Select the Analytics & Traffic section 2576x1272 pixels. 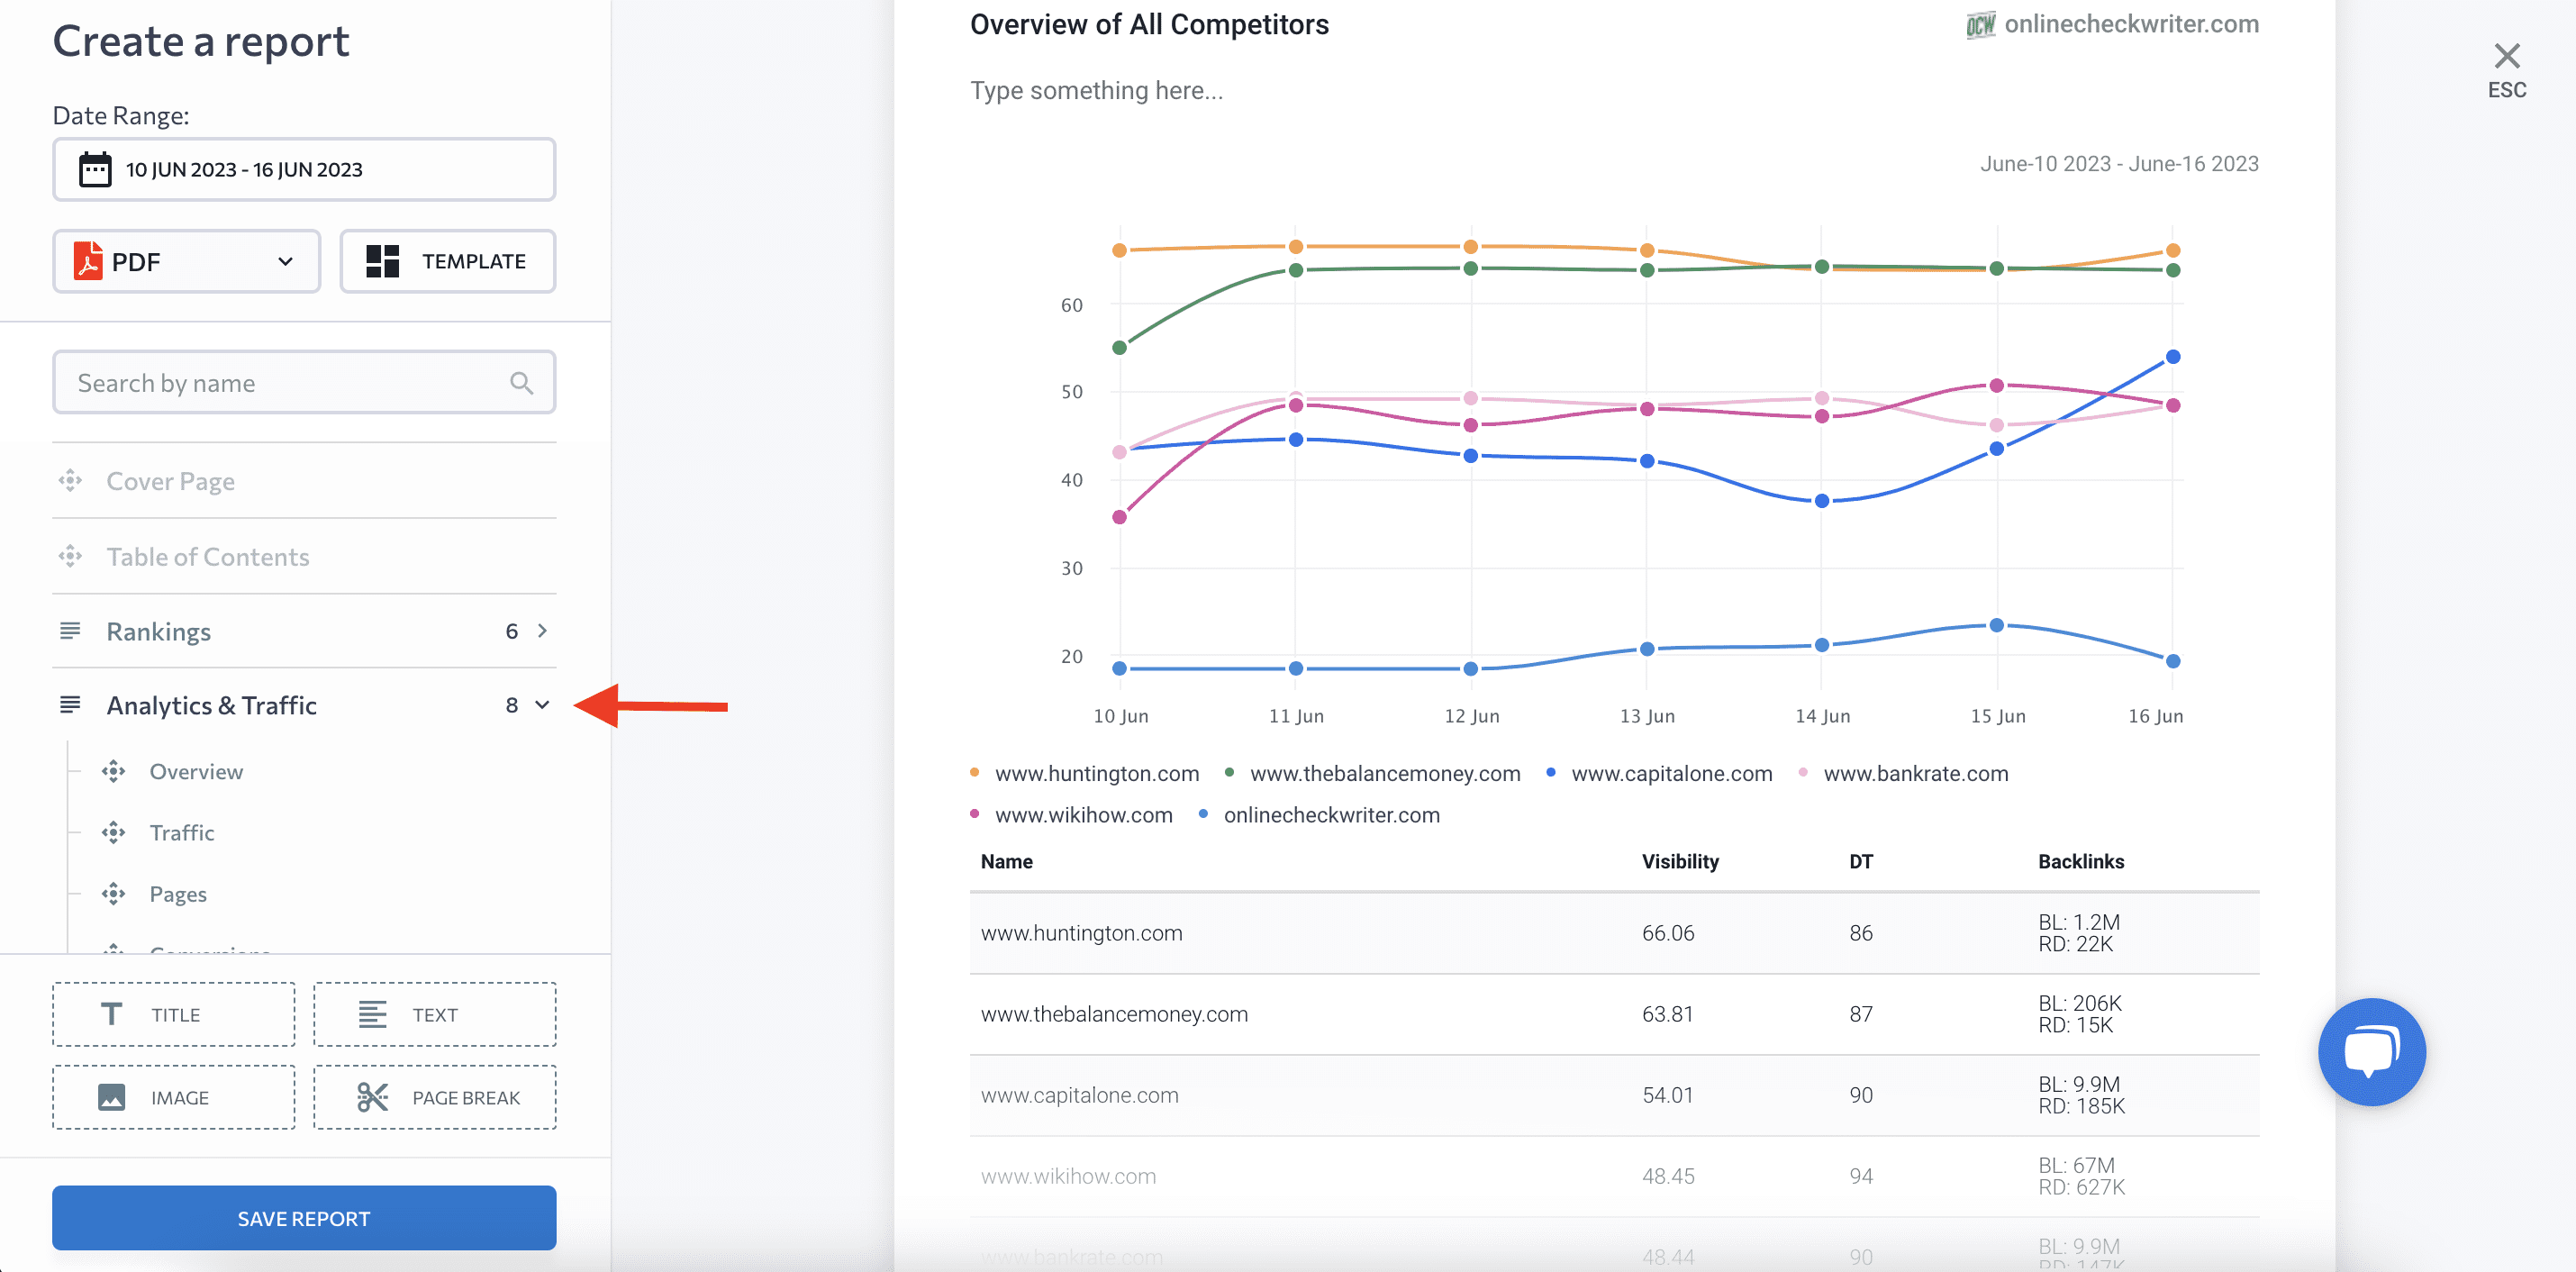pyautogui.click(x=304, y=705)
